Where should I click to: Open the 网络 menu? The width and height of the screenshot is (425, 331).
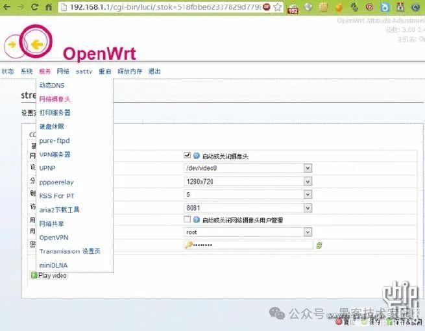click(63, 71)
